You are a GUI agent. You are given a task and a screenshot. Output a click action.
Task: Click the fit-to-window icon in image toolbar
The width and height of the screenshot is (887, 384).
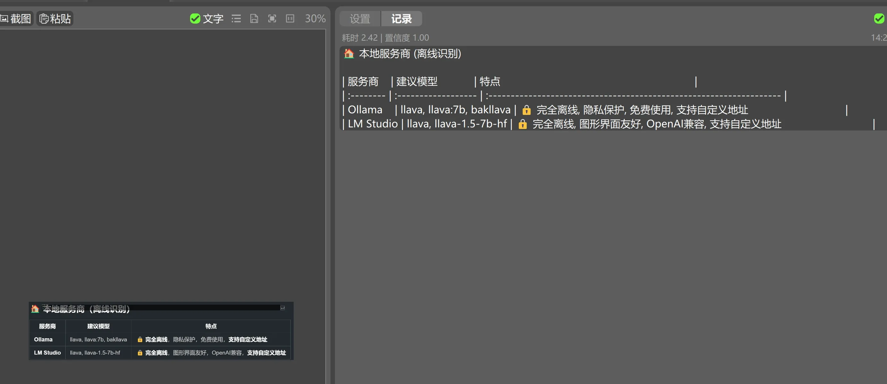pos(272,19)
